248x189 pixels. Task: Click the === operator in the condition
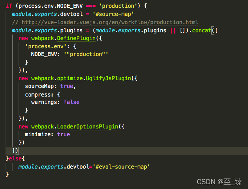[x=91, y=6]
